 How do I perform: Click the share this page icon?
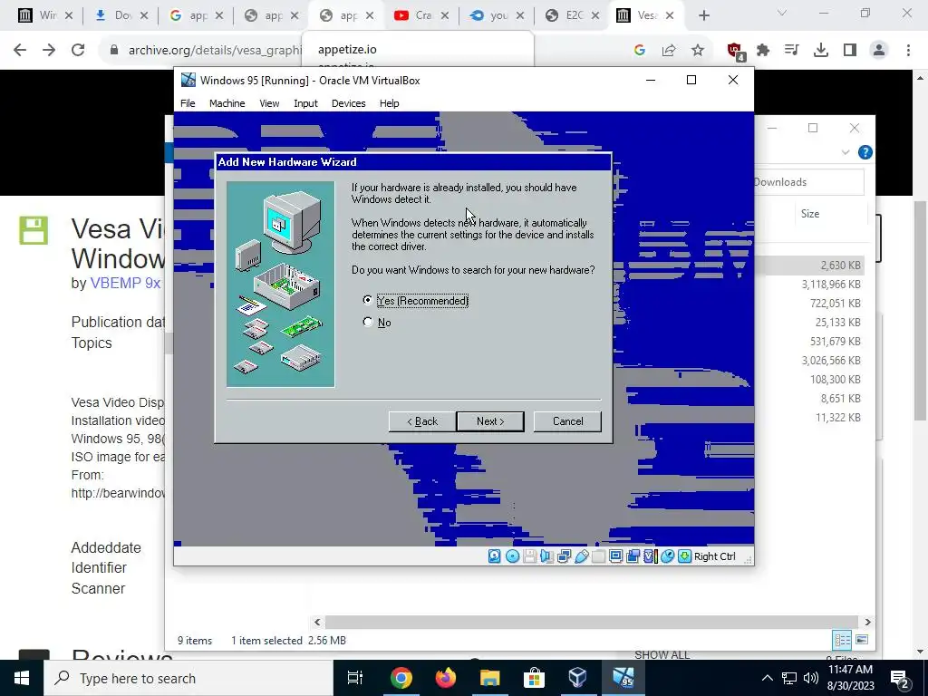tap(669, 51)
